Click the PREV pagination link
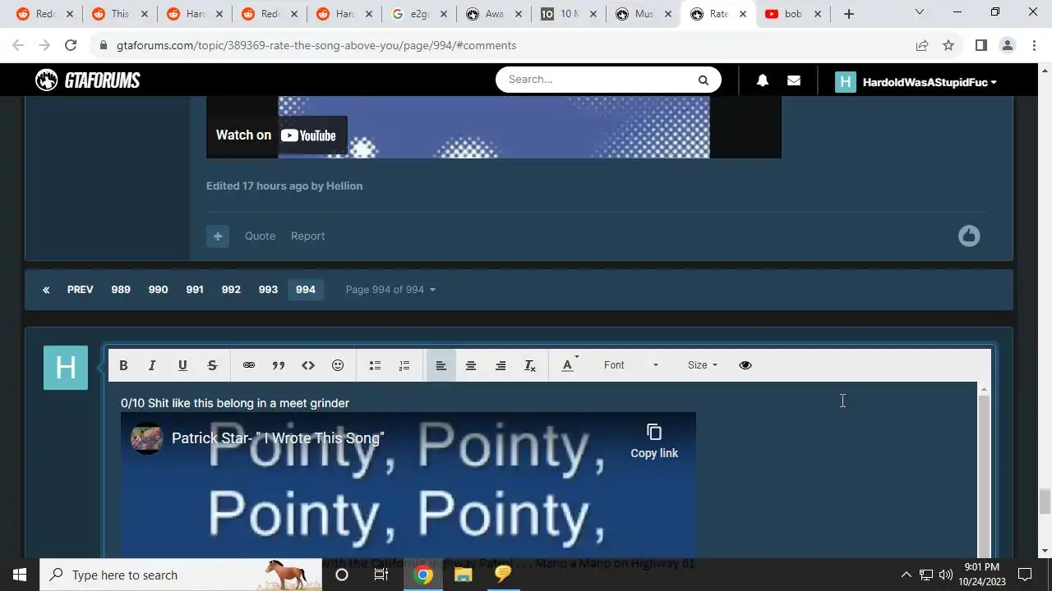The height and width of the screenshot is (591, 1052). [80, 290]
